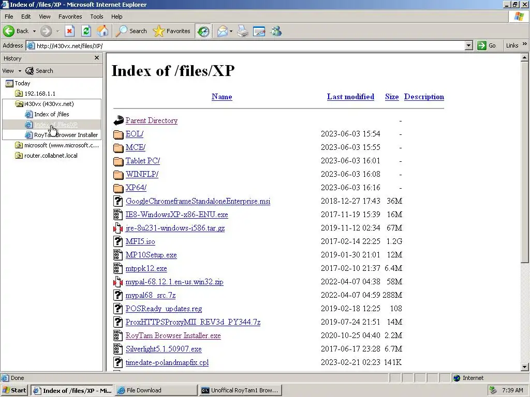The image size is (530, 397).
Task: Close the History side panel
Action: (97, 58)
